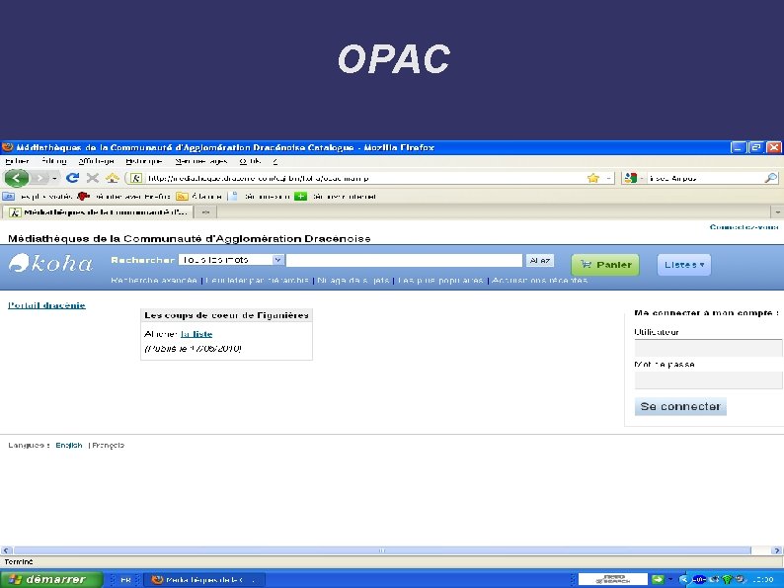Minimize the Firefox window
784x588 pixels.
click(x=738, y=147)
